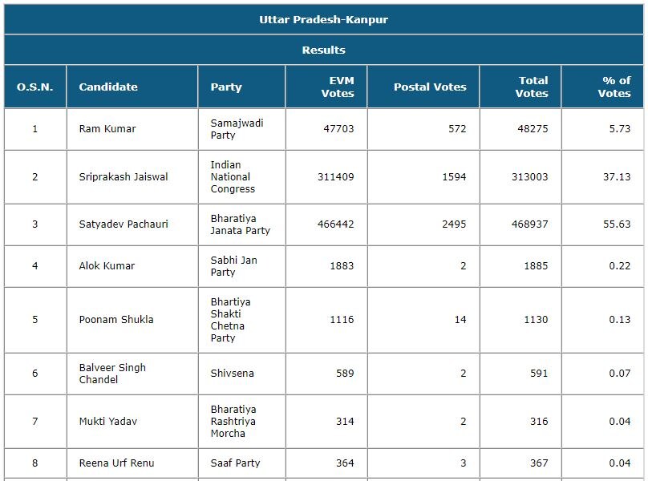Click the Uttar Pradesh-Kanpur title header
Screen dimensions: 648x481
click(x=323, y=19)
